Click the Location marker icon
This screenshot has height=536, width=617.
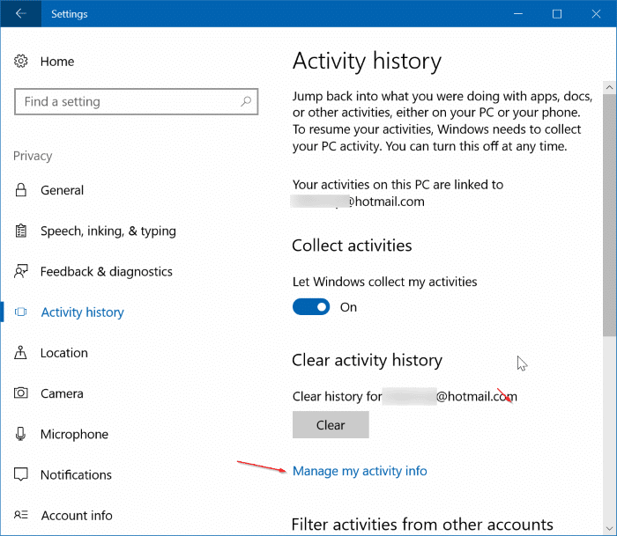pos(21,352)
